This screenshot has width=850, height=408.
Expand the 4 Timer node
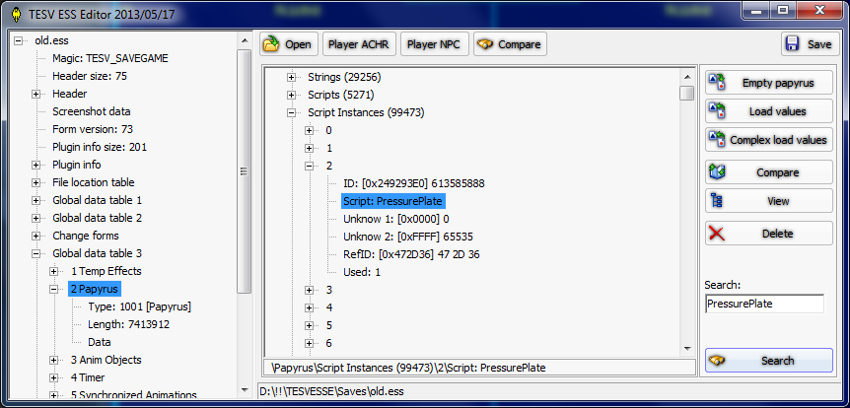53,377
